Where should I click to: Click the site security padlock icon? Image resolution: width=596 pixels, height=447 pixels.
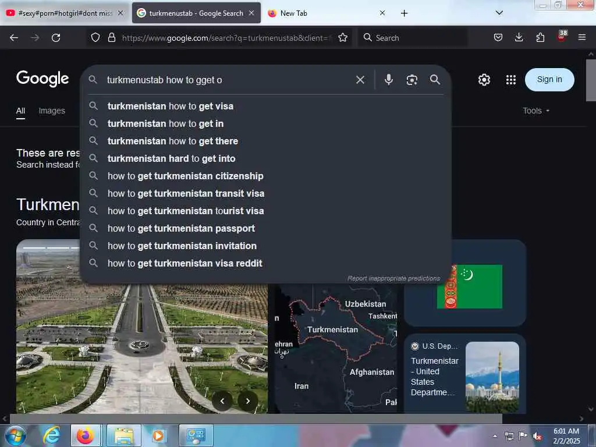click(x=111, y=37)
